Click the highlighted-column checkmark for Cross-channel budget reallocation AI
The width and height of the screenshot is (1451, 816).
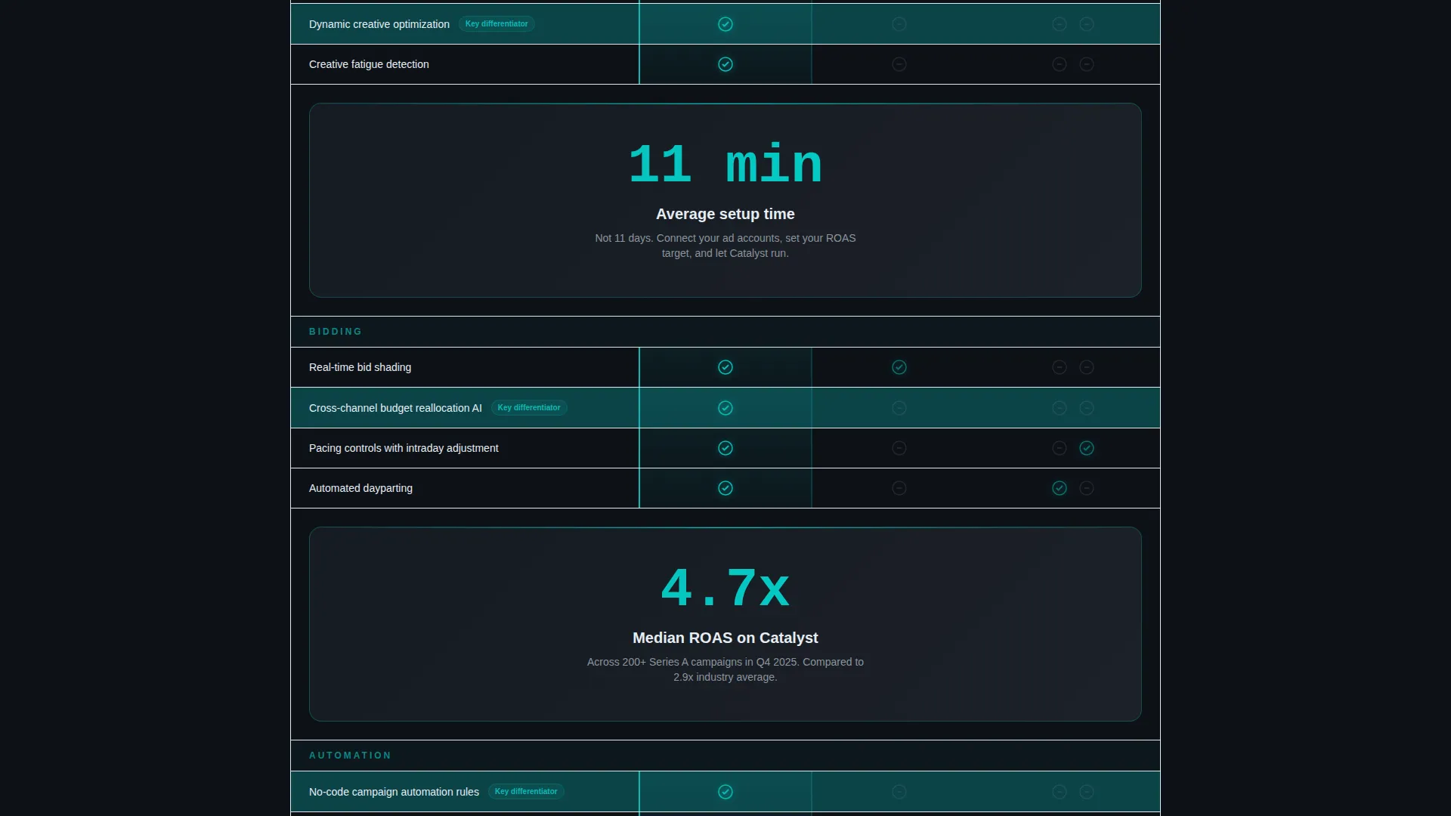click(x=725, y=408)
